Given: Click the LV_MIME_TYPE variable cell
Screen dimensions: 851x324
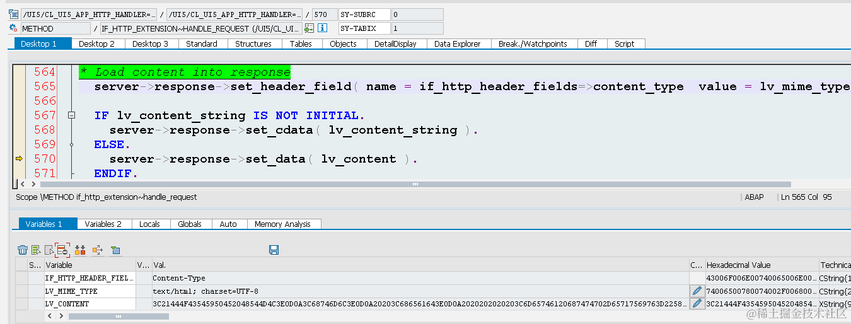Looking at the screenshot, I should coord(90,291).
